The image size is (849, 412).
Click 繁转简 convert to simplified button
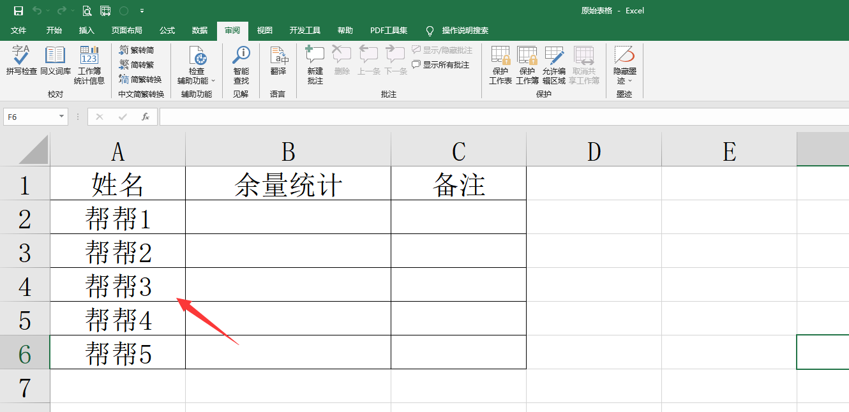[136, 50]
